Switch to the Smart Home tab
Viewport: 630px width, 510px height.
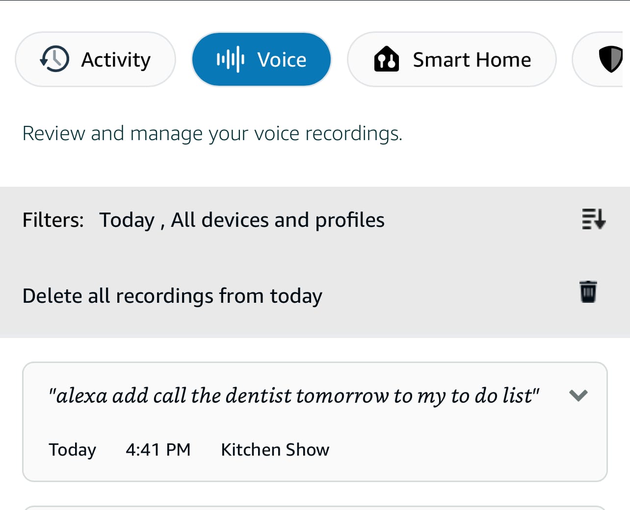tap(451, 59)
